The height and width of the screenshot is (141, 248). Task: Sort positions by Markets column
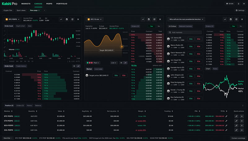8,111
